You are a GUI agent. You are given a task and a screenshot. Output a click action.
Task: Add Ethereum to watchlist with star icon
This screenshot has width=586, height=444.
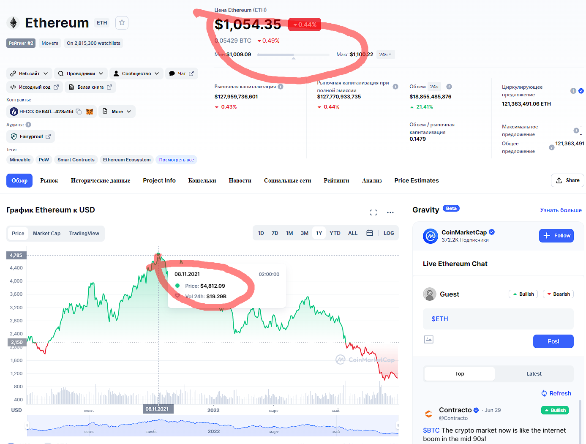[122, 23]
